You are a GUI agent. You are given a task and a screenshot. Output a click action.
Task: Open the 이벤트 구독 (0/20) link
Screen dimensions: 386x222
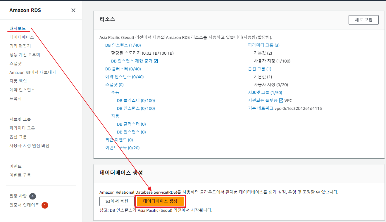[x=123, y=148]
